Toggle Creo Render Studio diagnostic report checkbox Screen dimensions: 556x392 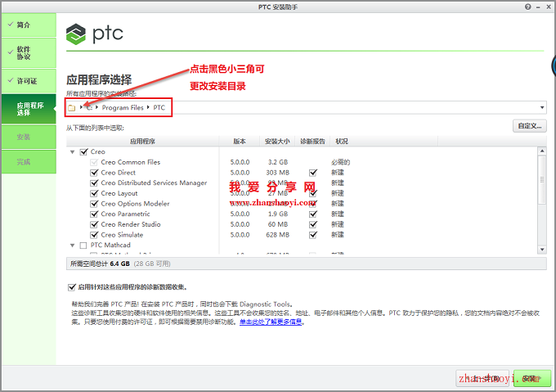click(x=312, y=224)
